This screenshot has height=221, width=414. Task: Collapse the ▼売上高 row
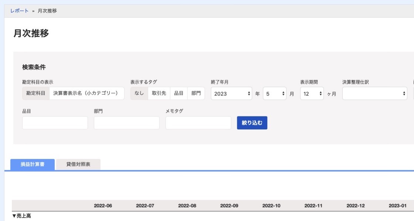[22, 216]
